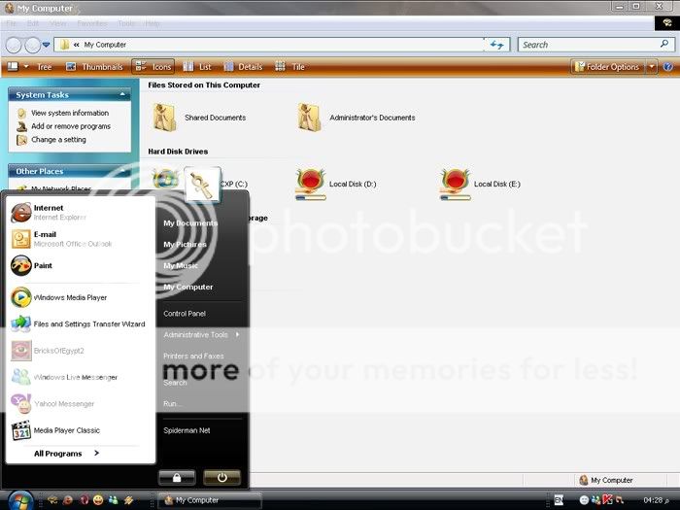Click the refresh arrows in address bar
680x510 pixels.
[496, 45]
